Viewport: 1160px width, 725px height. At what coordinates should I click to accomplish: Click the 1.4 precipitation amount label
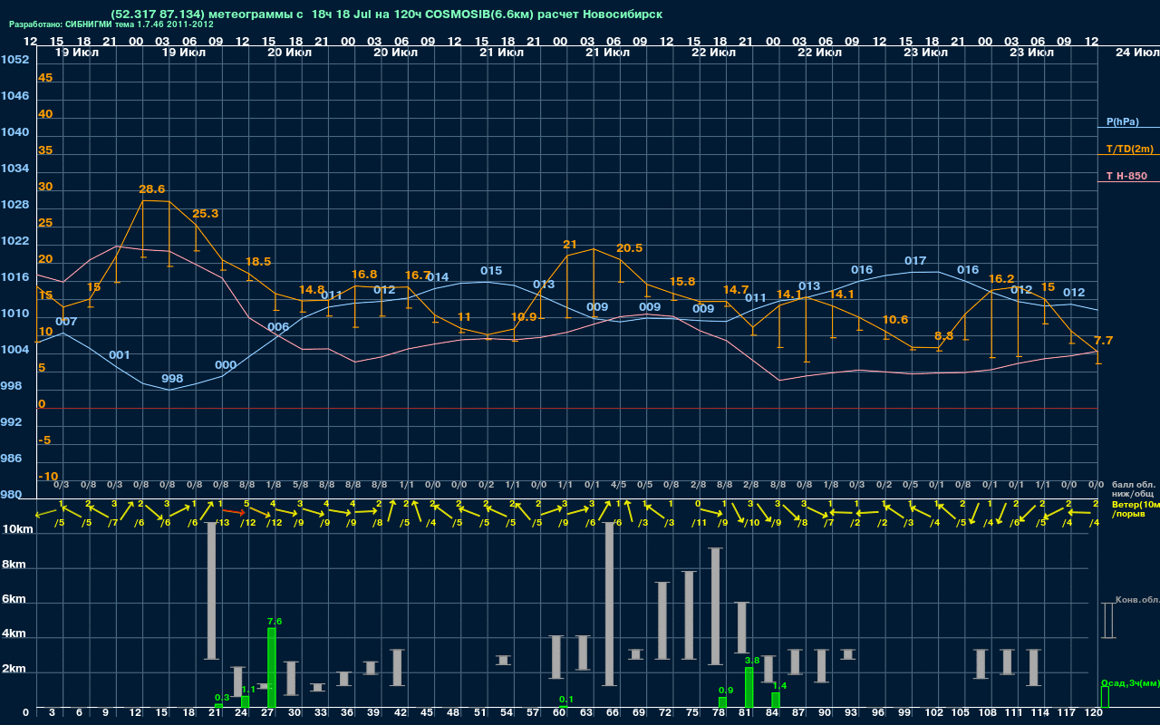coord(779,686)
